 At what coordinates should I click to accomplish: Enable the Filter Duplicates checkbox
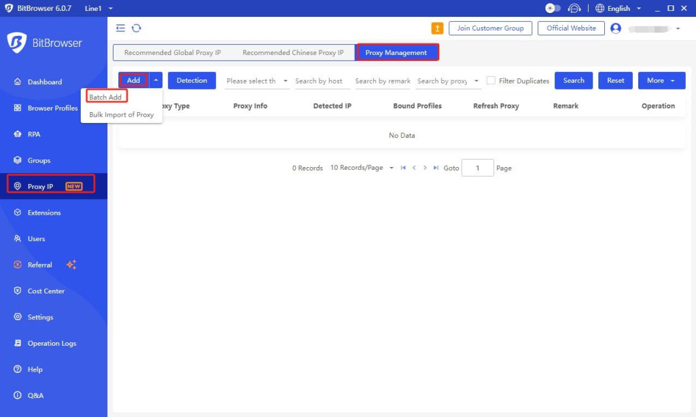click(x=491, y=80)
